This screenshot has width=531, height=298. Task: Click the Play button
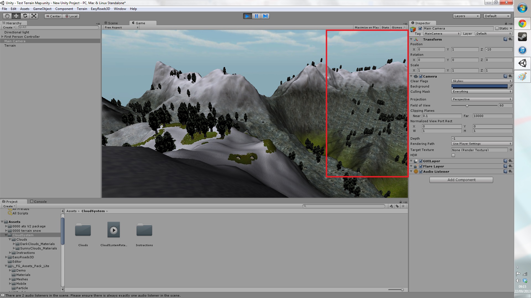click(248, 16)
